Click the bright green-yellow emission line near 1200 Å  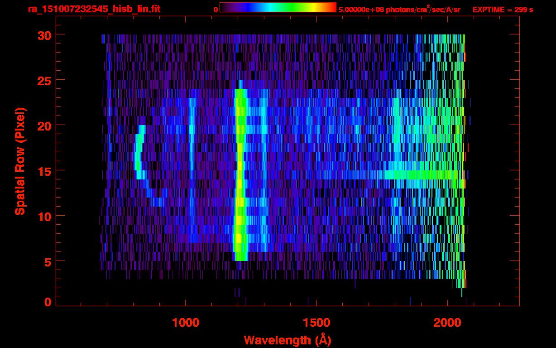[240, 181]
